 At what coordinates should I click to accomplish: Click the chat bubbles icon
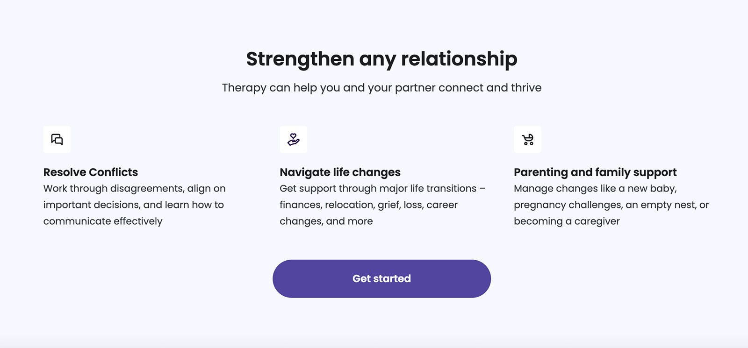click(x=57, y=139)
